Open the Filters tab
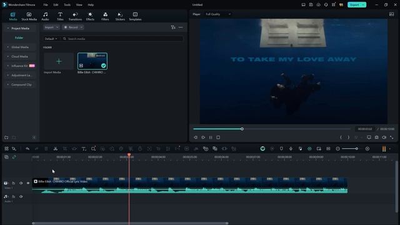400x225 pixels. pyautogui.click(x=105, y=16)
